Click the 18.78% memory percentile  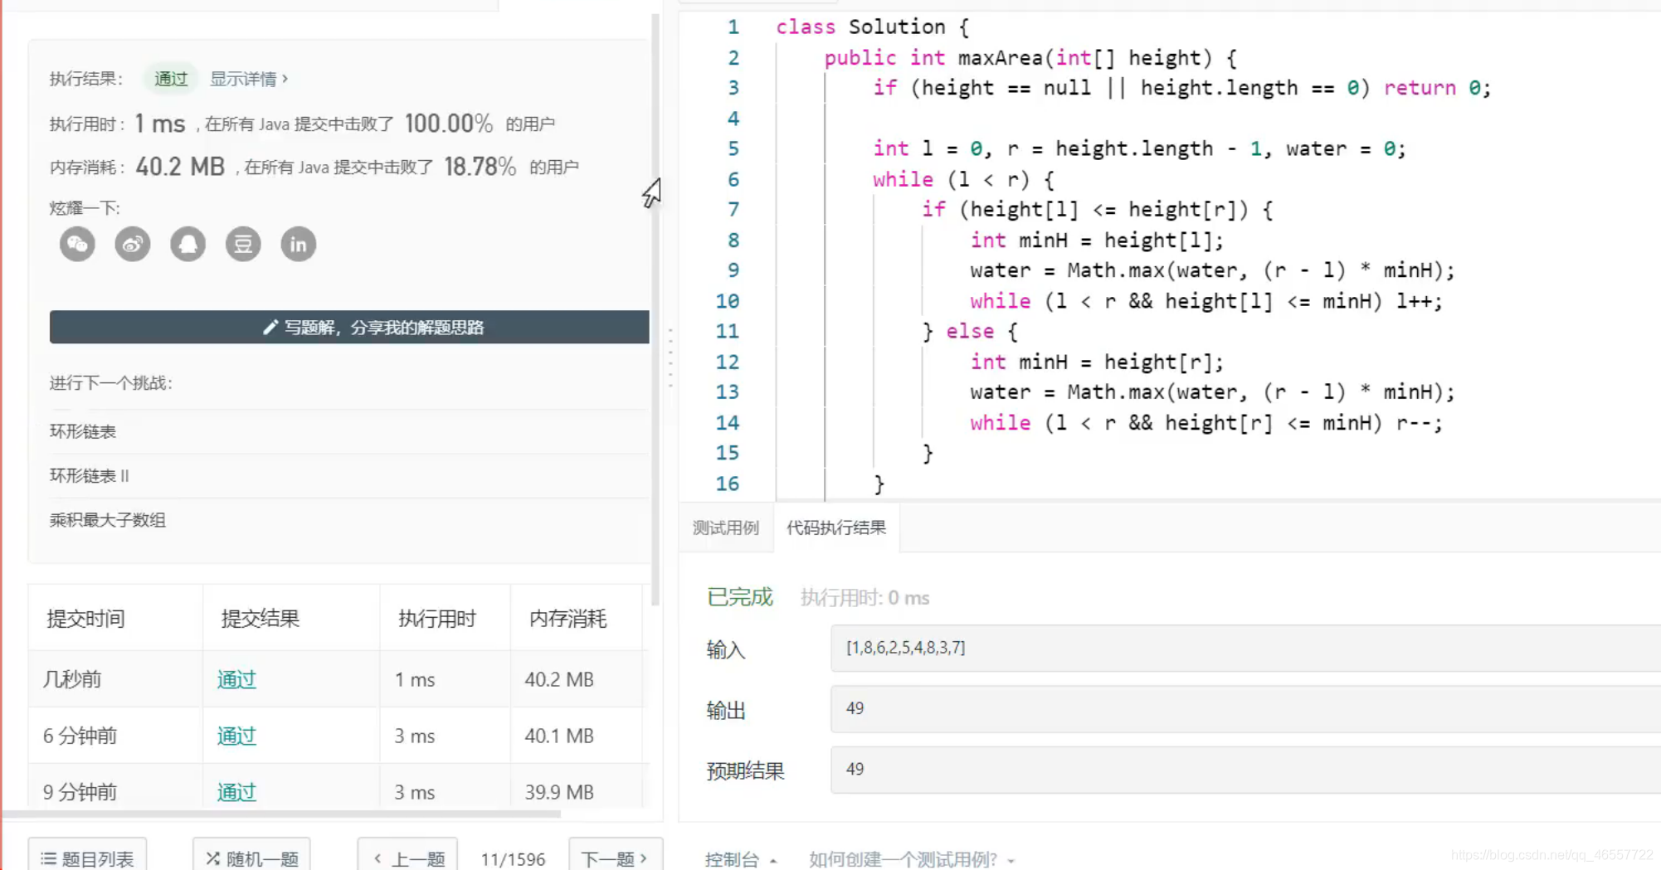pos(480,167)
